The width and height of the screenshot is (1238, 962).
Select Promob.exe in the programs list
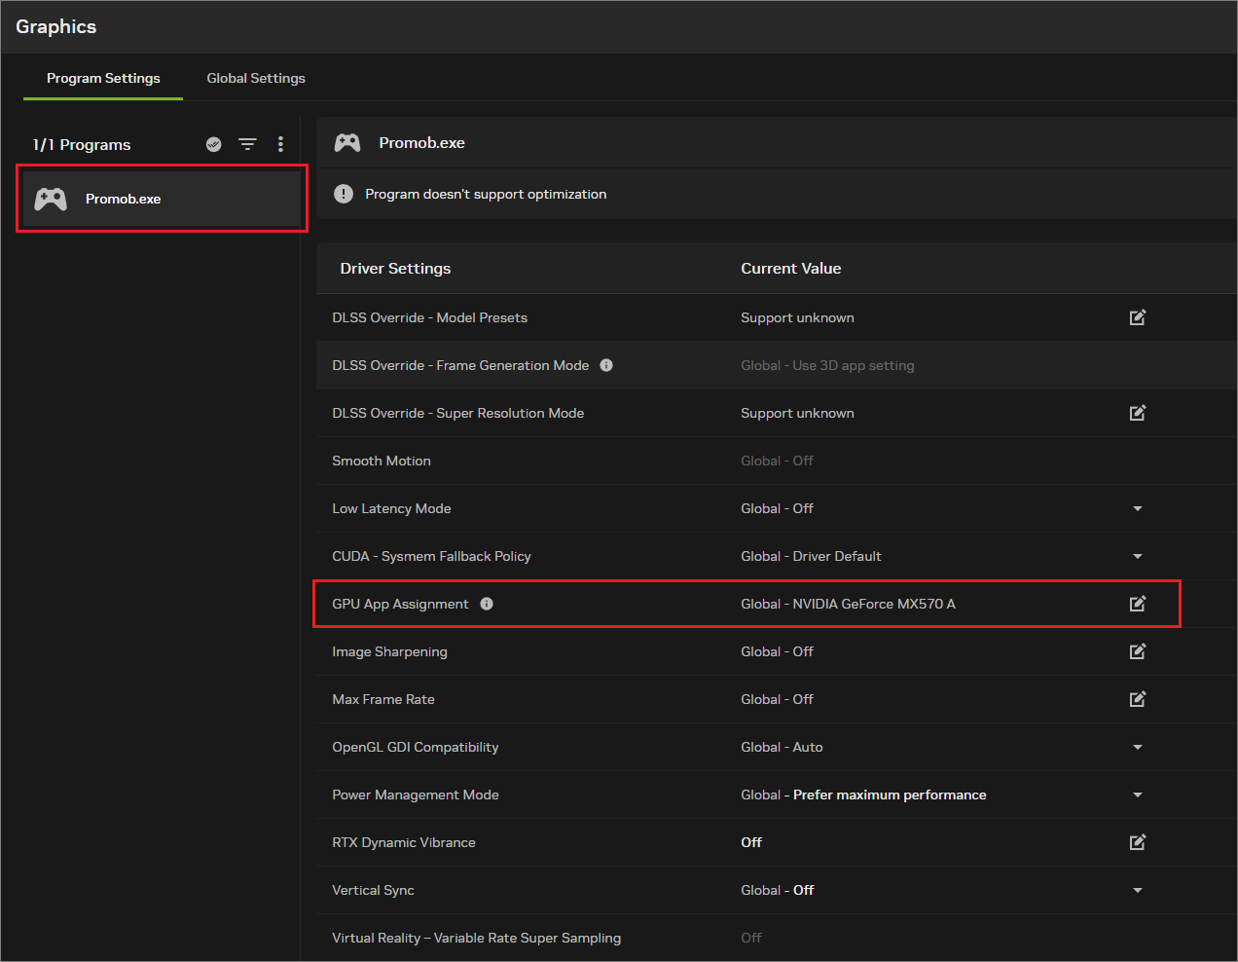(x=162, y=199)
